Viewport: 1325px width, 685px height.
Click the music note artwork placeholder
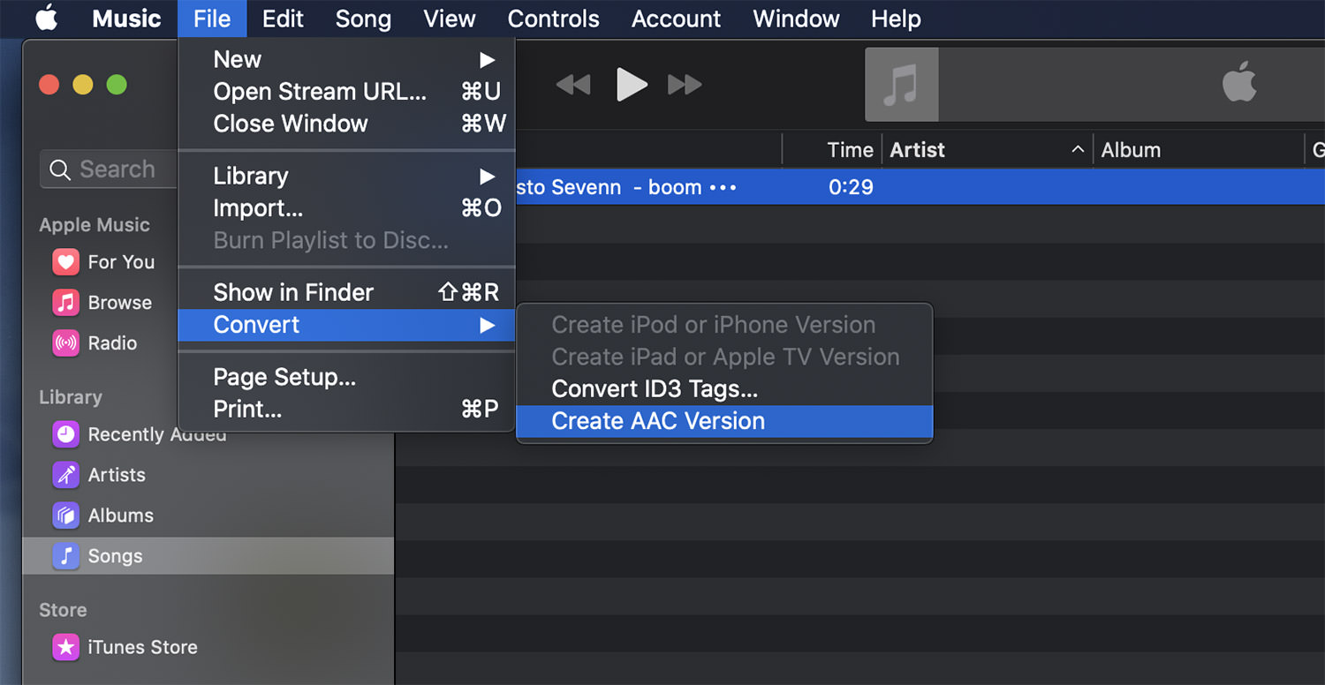pyautogui.click(x=901, y=85)
